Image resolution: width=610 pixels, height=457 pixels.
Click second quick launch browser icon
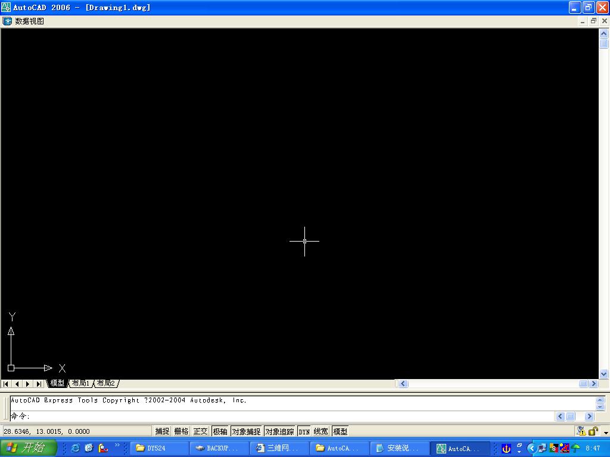89,448
